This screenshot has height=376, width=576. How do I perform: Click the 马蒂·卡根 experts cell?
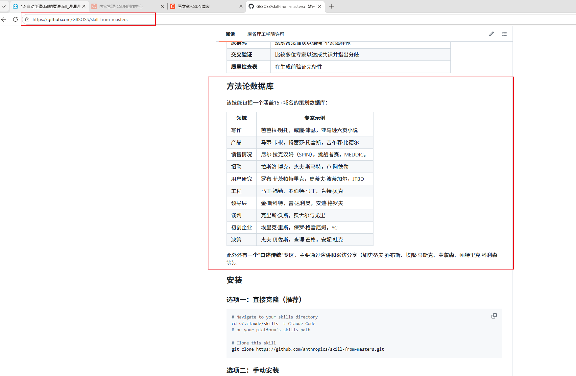pyautogui.click(x=315, y=142)
